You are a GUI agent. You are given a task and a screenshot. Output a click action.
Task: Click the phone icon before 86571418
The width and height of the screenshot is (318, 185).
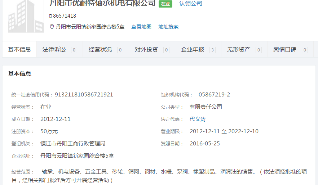click(50, 16)
